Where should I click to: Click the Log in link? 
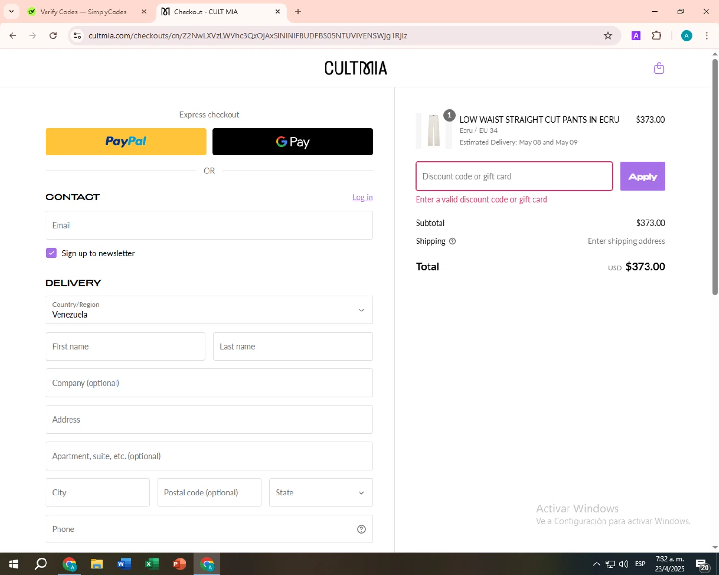pos(362,197)
